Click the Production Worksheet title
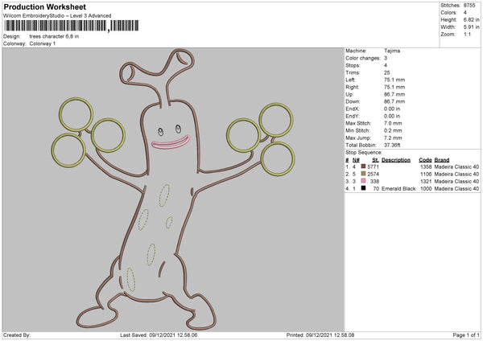The width and height of the screenshot is (483, 341). [44, 6]
